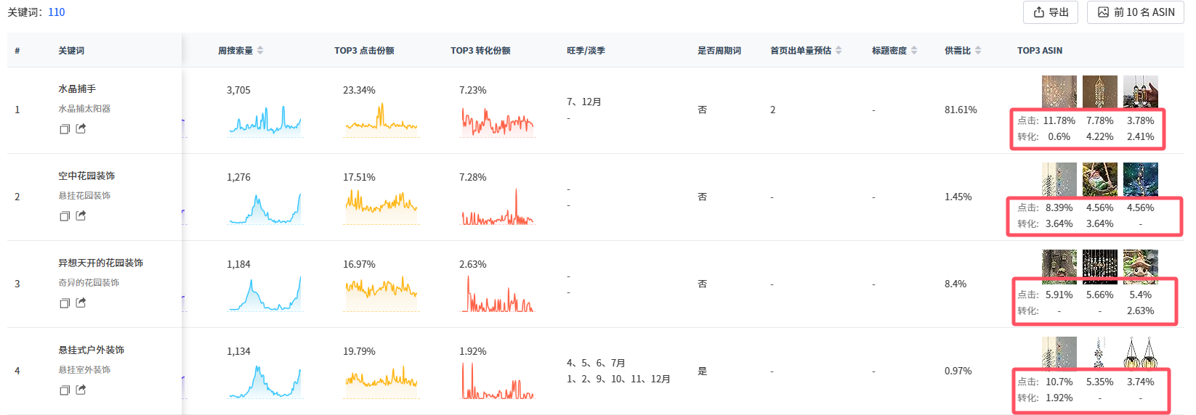Open first ASIN thumbnail for 水晶捕手
Image resolution: width=1196 pixels, height=415 pixels.
click(1059, 92)
